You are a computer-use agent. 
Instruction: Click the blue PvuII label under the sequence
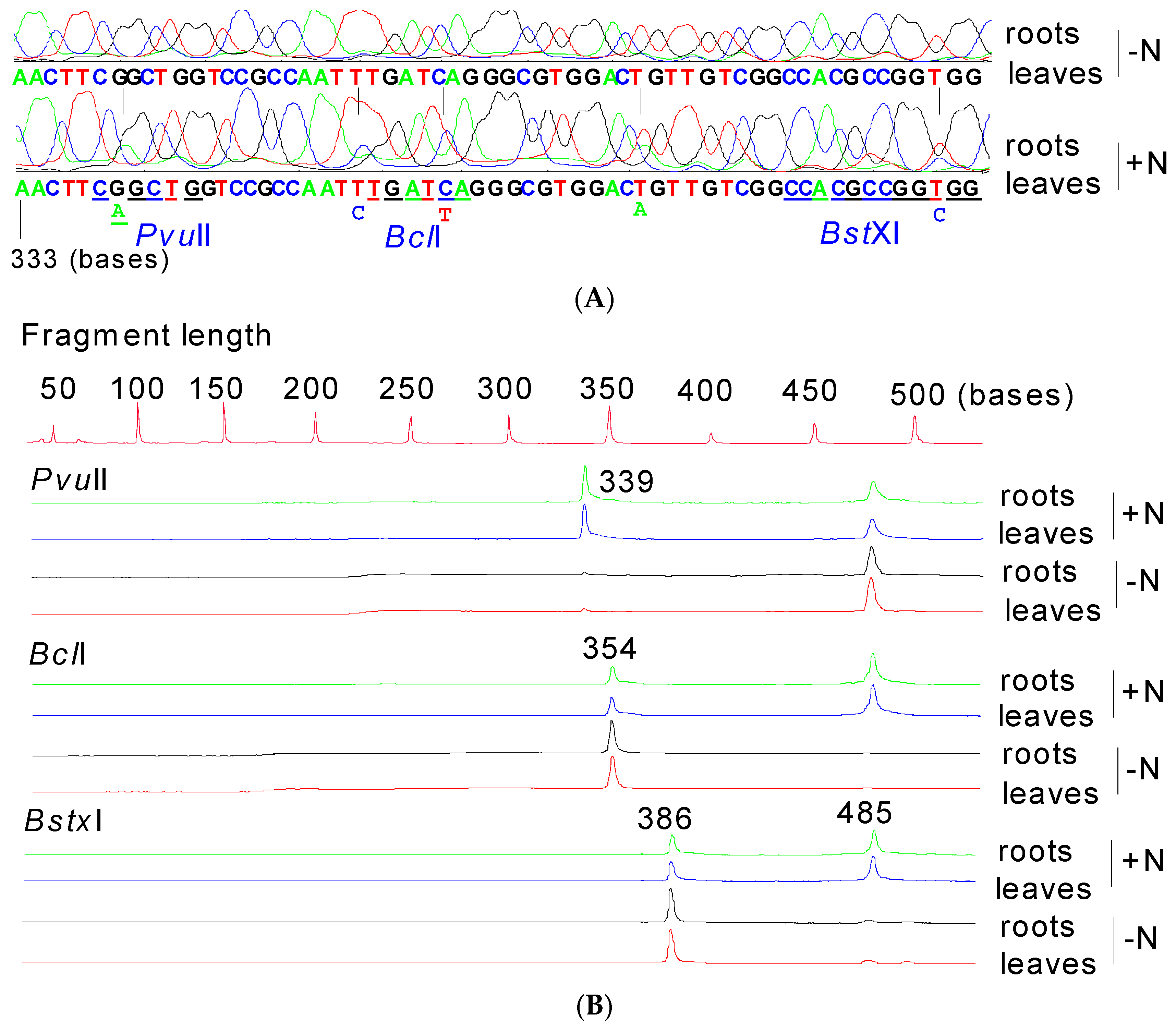(x=173, y=235)
